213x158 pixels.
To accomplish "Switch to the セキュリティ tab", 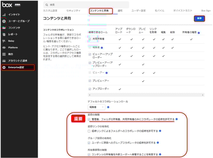I will click(73, 11).
